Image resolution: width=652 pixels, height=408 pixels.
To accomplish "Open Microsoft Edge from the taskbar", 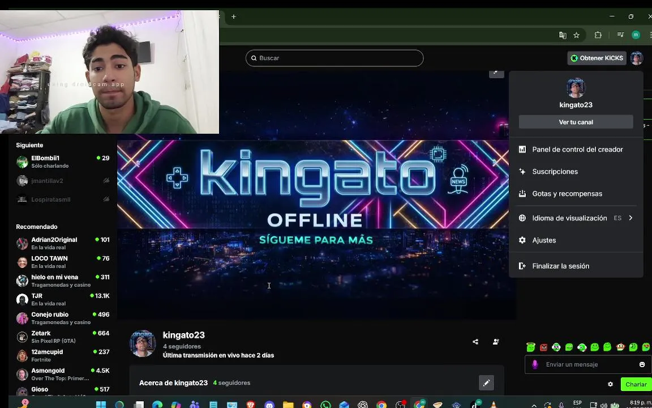I will [x=157, y=405].
